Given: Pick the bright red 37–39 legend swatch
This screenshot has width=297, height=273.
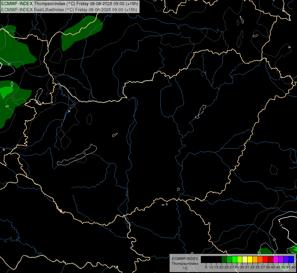Looking at the screenshot, I should coord(265,260).
